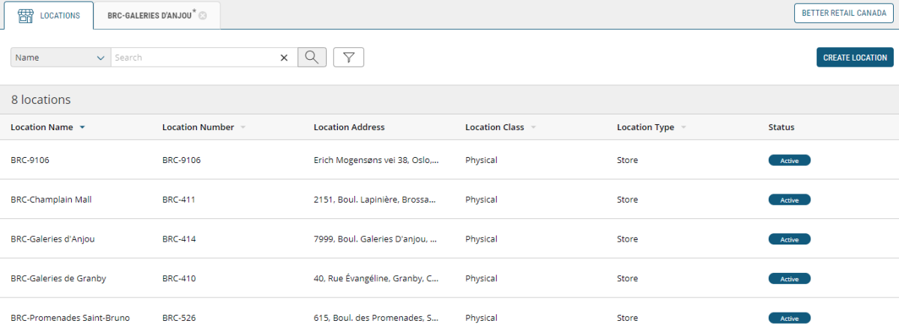Click the magnifying glass search icon

tap(312, 58)
